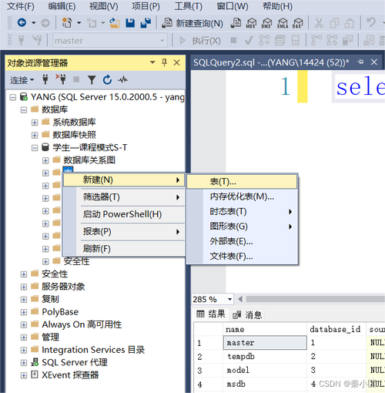Screen dimensions: 385x393
Task: Click the Filter funnel icon
Action: pyautogui.click(x=92, y=80)
